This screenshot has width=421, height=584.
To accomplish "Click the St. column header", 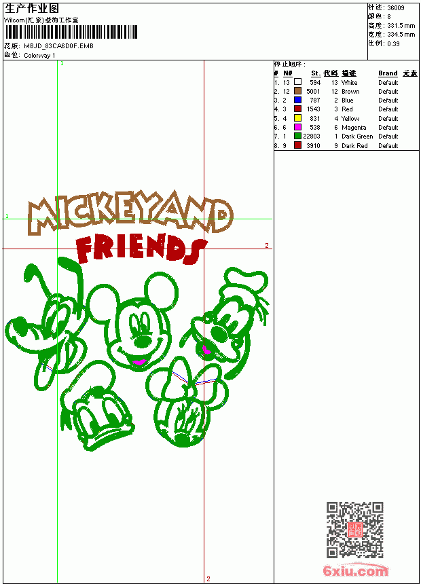I will click(x=316, y=73).
